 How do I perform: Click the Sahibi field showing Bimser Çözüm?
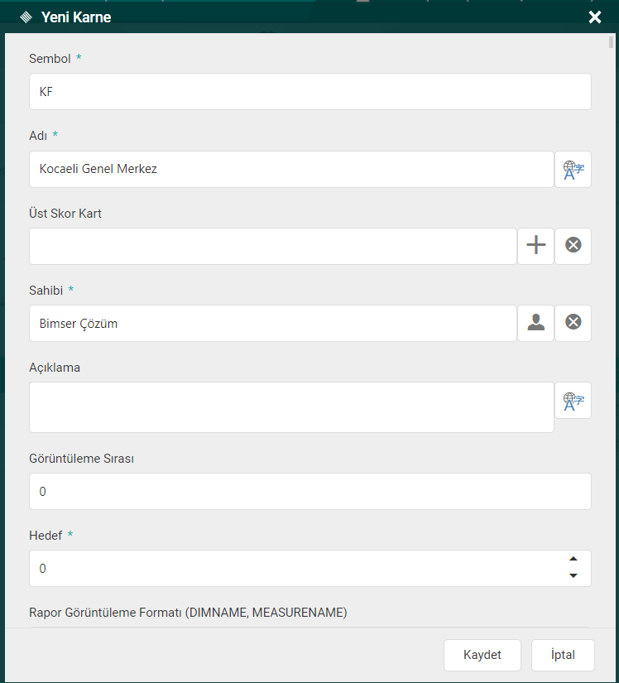click(273, 323)
